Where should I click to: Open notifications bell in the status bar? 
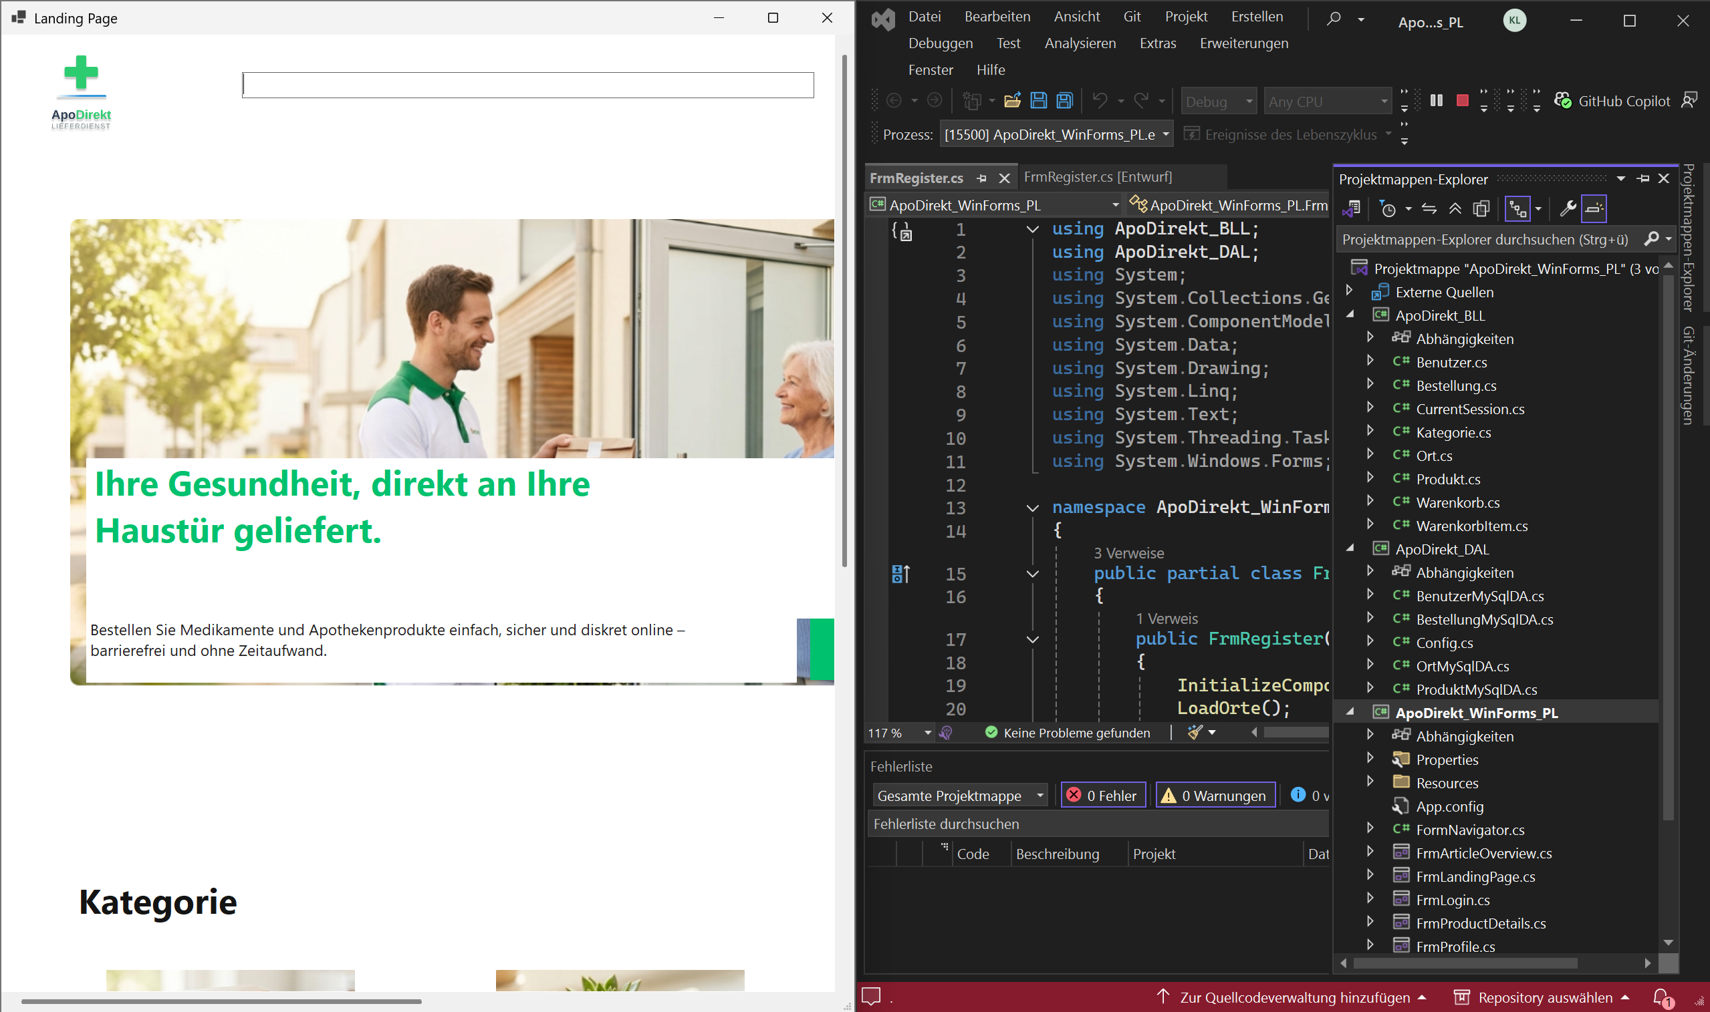(1663, 998)
